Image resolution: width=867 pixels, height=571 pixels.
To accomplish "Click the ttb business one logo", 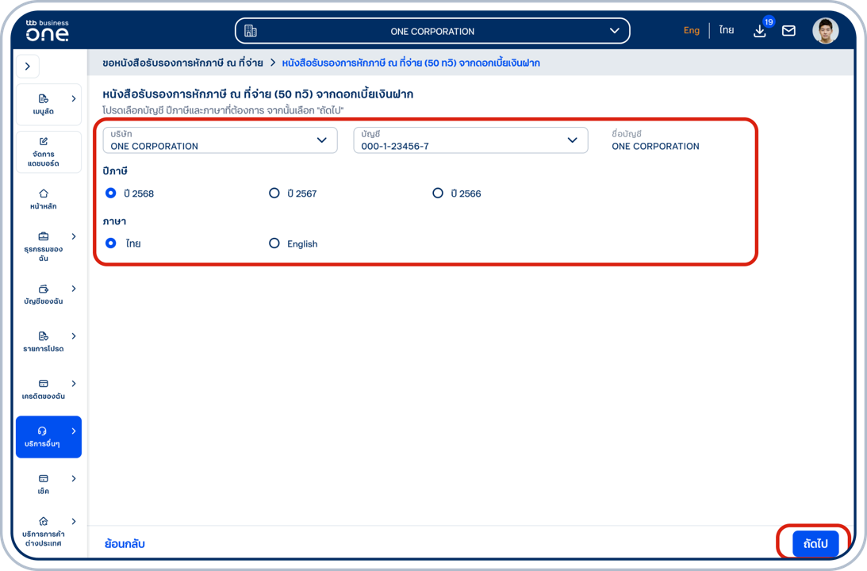I will tap(47, 30).
